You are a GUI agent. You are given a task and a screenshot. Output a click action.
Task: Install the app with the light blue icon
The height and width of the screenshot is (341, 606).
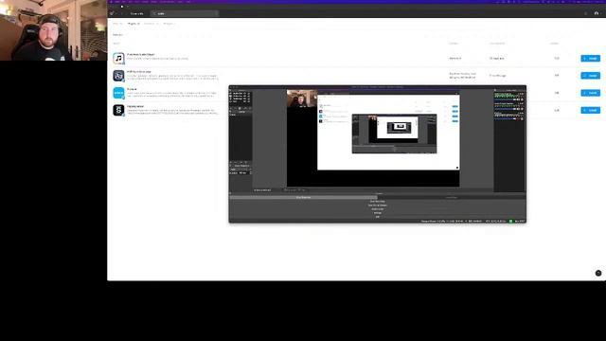pyautogui.click(x=590, y=93)
